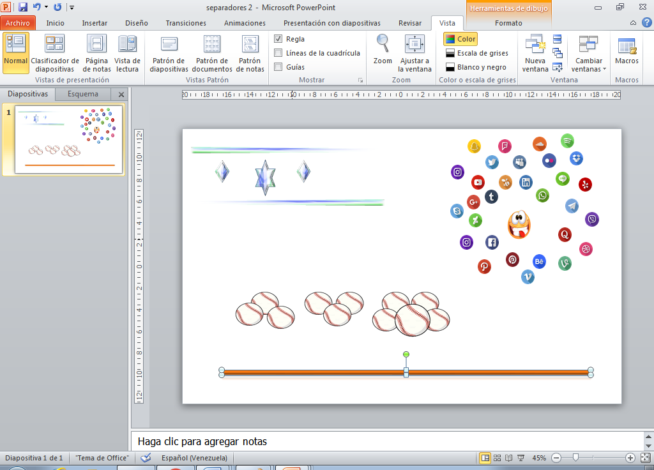Screen dimensions: 654x470
Task: Switch to Inicio tab
Action: pyautogui.click(x=55, y=23)
